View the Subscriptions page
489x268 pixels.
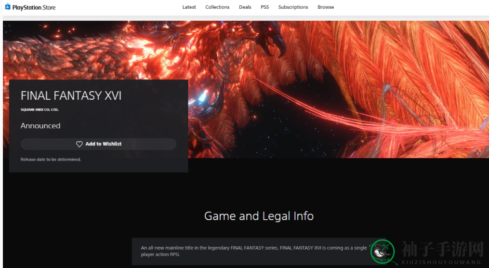click(x=293, y=7)
